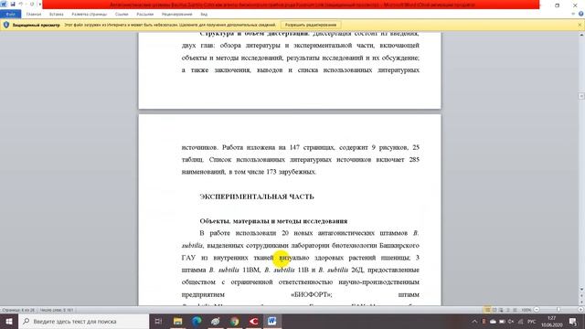Click the word count status bar entry

57,310
